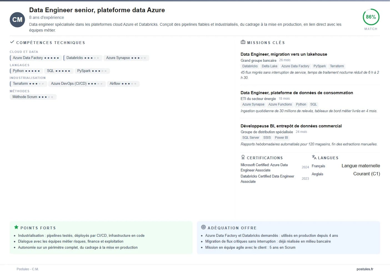Select the Python skill chip under Langages
This screenshot has height=275, width=390.
pos(26,71)
